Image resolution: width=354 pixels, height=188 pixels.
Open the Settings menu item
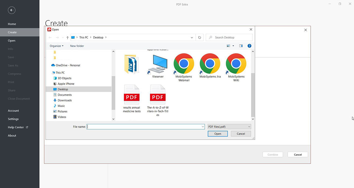(13, 119)
